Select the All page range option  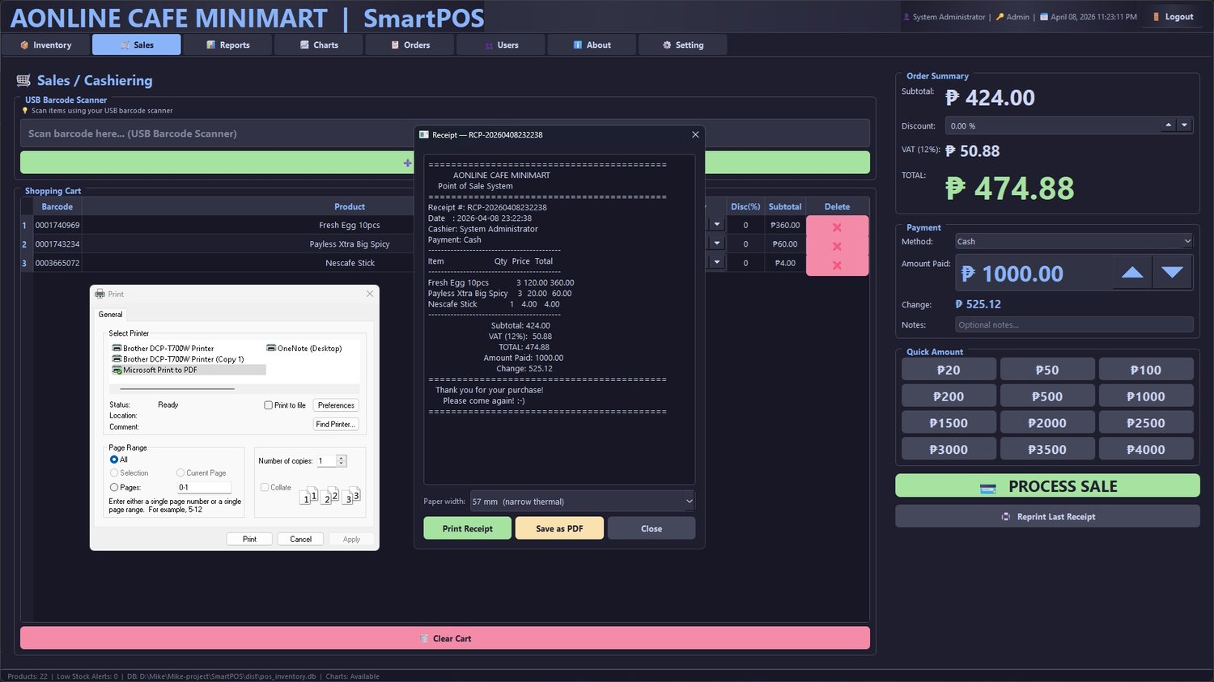[114, 460]
